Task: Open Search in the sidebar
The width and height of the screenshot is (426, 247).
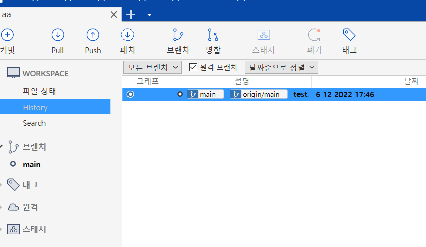Action: pyautogui.click(x=34, y=123)
